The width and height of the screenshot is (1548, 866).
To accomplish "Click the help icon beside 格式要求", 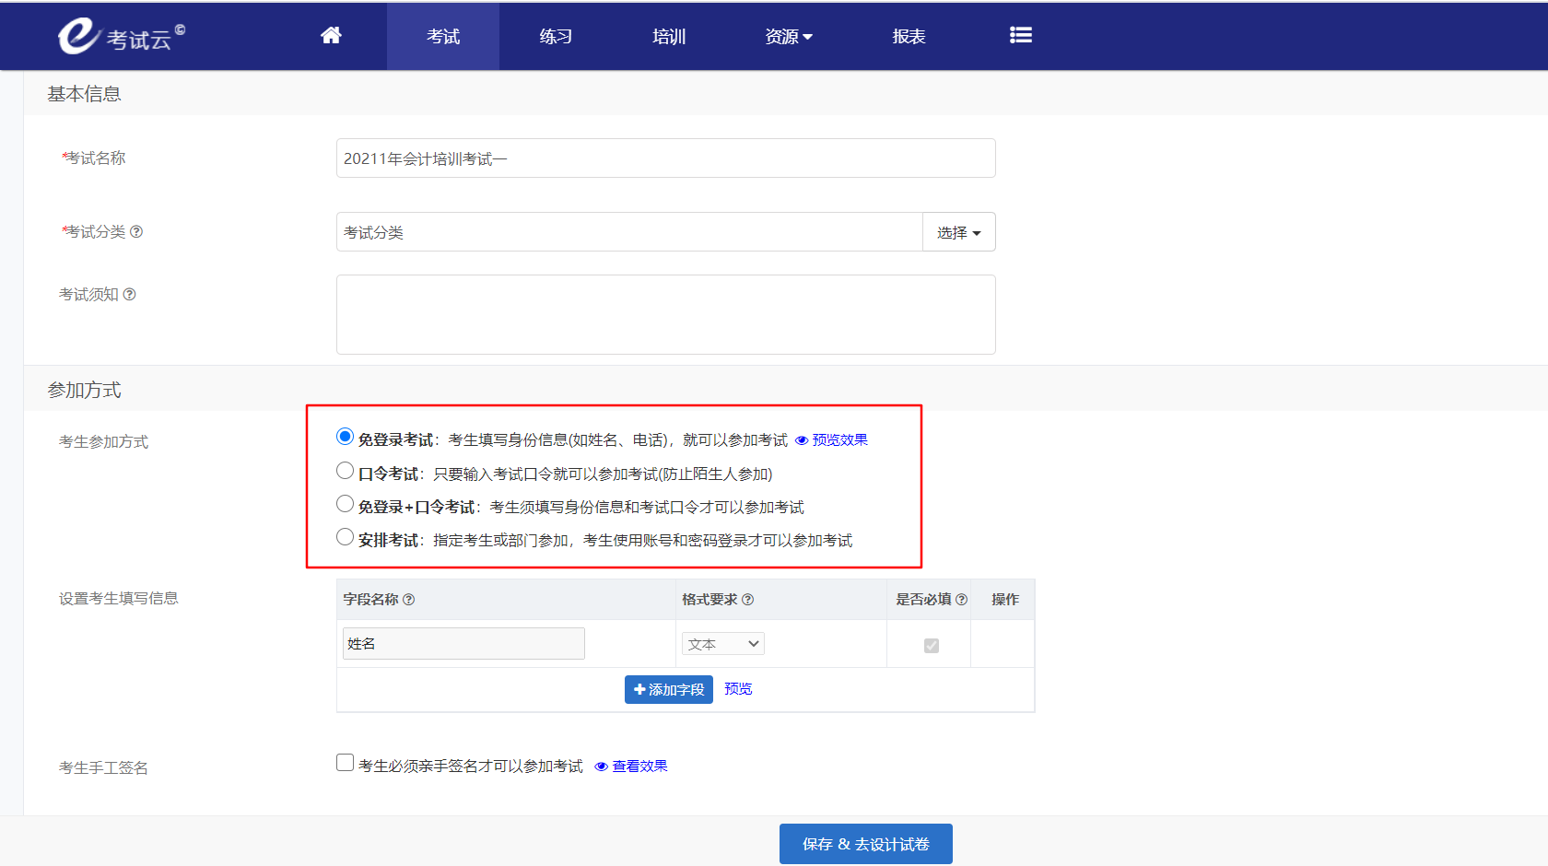I will click(x=747, y=599).
